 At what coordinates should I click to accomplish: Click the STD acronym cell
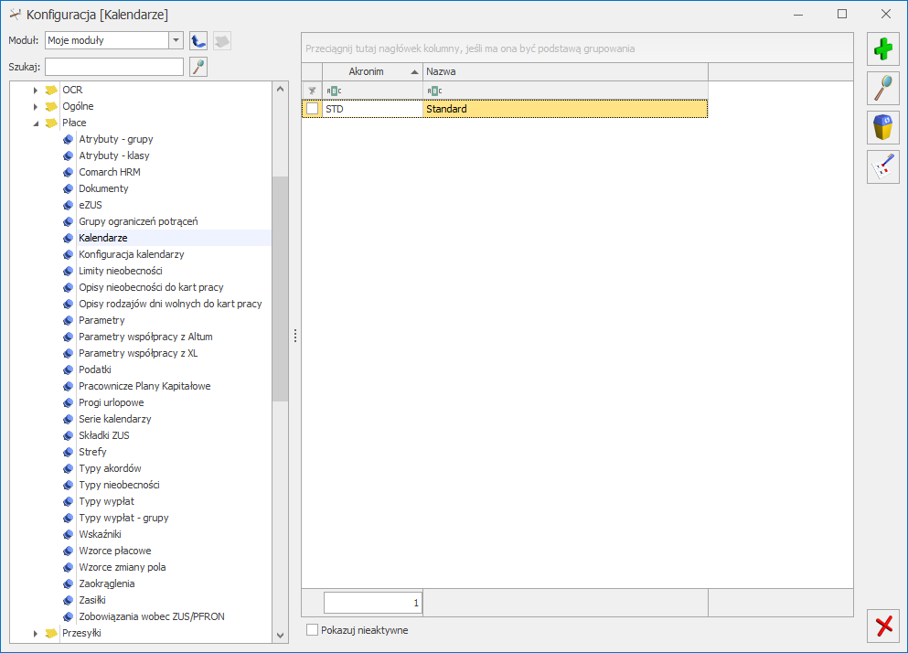click(372, 109)
